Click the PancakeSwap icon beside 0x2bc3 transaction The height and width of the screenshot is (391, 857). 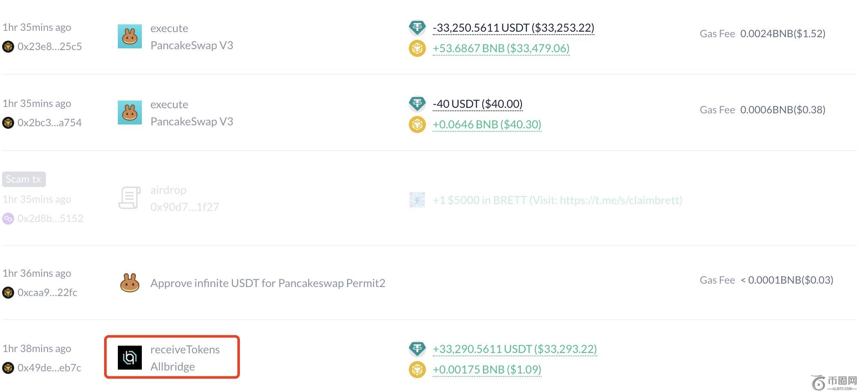tap(129, 113)
